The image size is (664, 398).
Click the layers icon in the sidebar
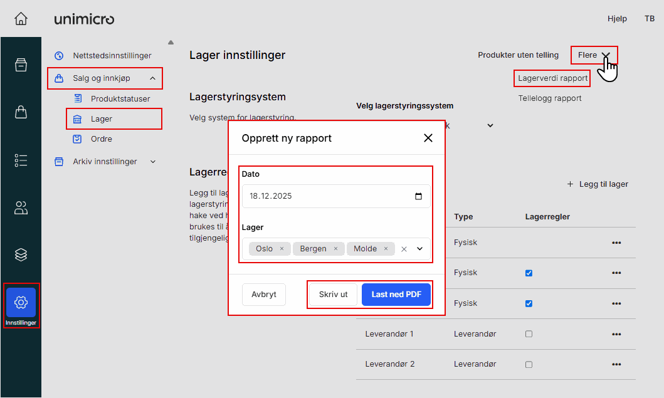[x=21, y=254]
